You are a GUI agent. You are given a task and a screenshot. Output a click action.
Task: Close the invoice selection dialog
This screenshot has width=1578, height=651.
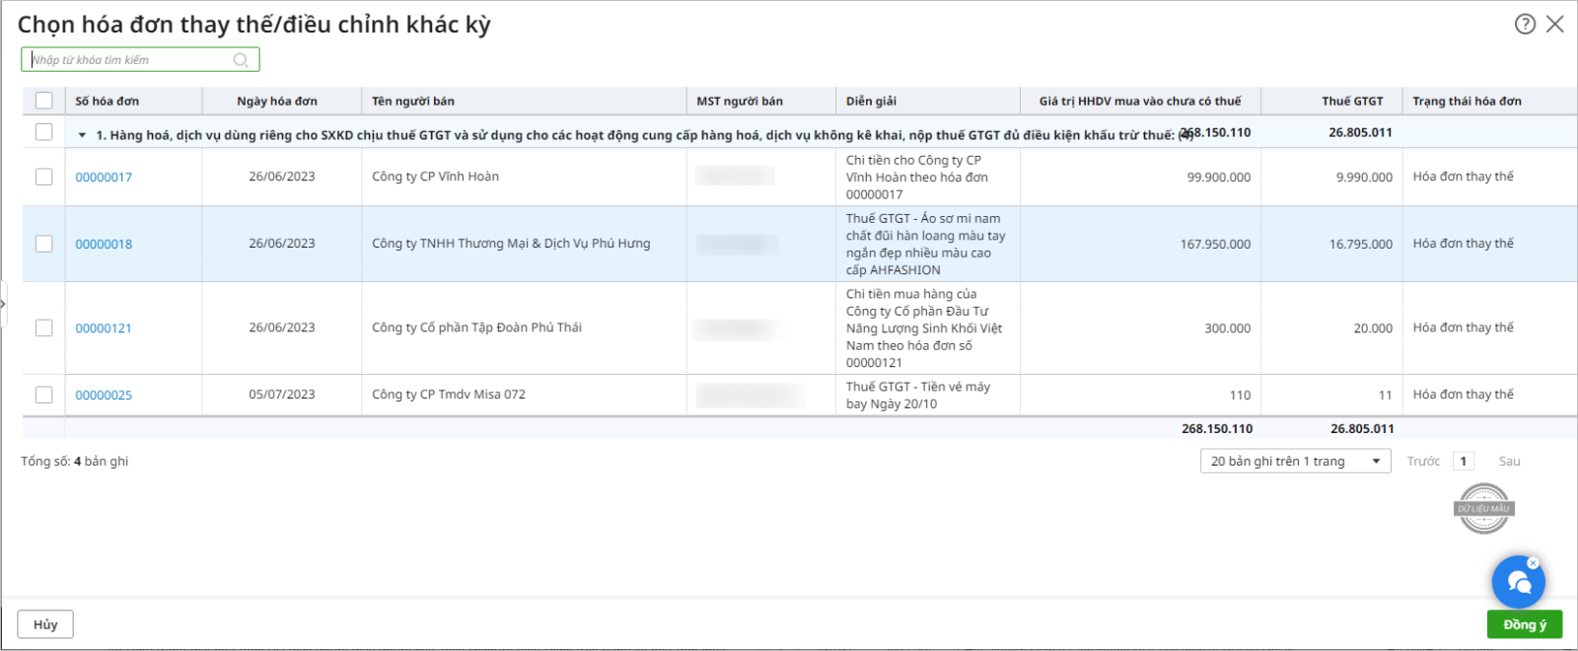[x=1555, y=24]
